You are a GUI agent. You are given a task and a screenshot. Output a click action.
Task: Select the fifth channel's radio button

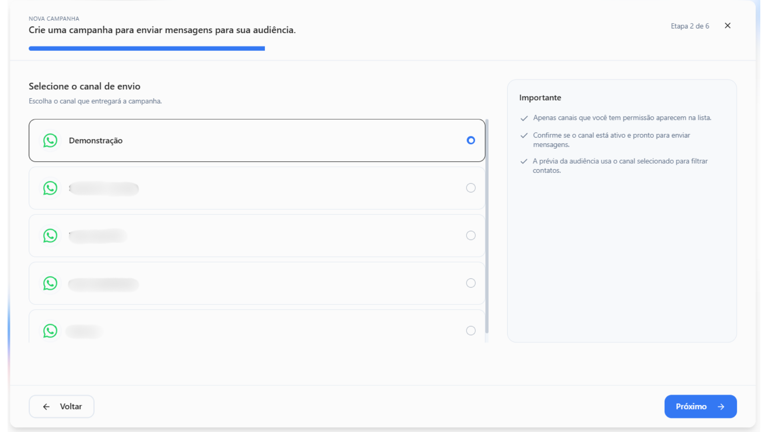[x=471, y=331]
